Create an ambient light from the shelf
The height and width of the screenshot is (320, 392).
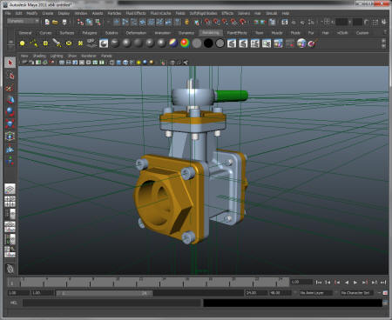(x=22, y=43)
